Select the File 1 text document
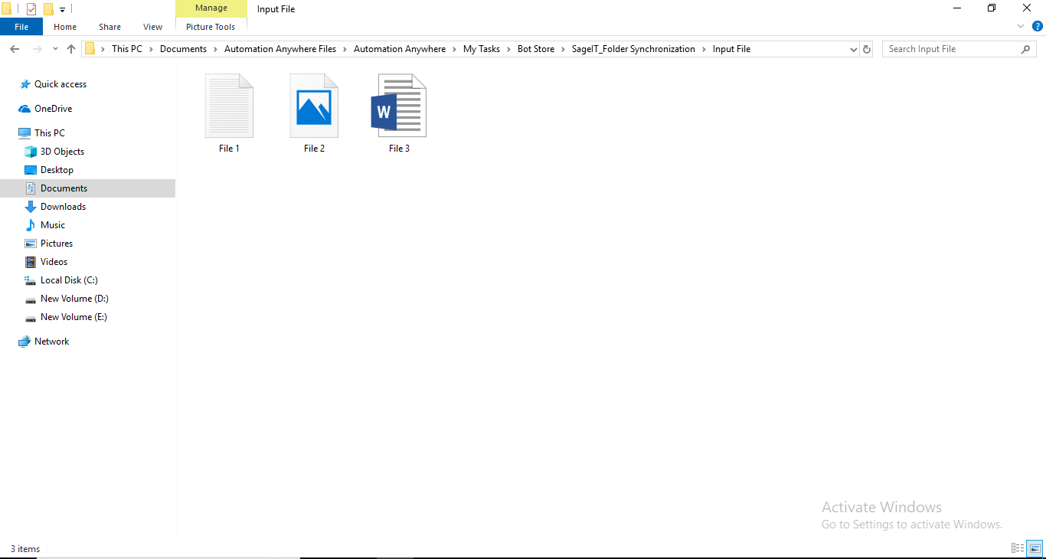The width and height of the screenshot is (1046, 559). click(x=229, y=113)
